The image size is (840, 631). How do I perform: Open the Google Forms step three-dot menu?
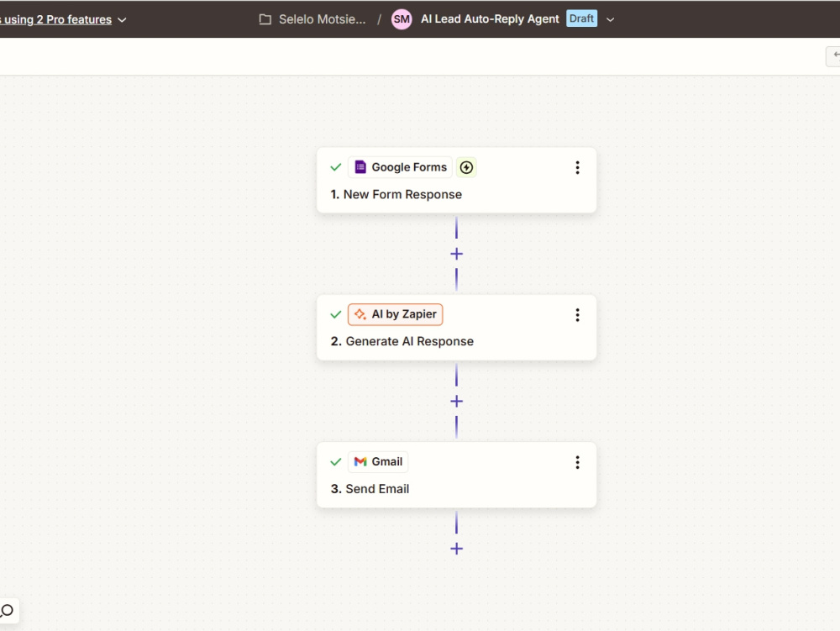tap(577, 168)
